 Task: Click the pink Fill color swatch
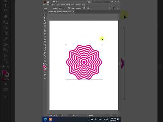coord(44,66)
